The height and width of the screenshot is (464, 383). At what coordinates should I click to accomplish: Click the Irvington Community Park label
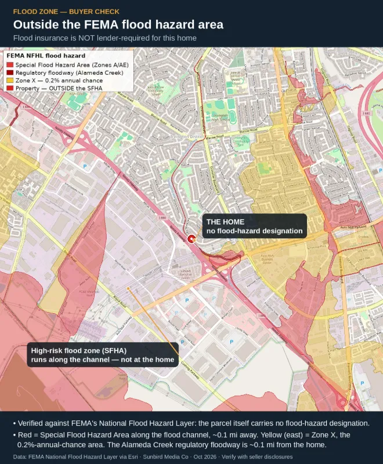[241, 142]
